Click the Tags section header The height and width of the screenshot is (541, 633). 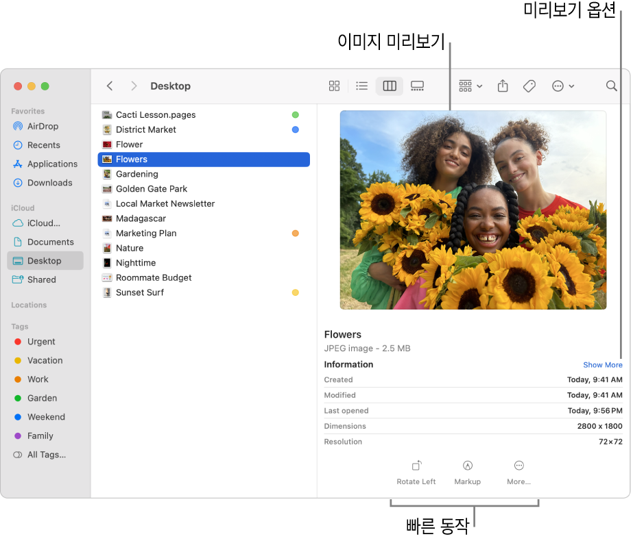[20, 327]
